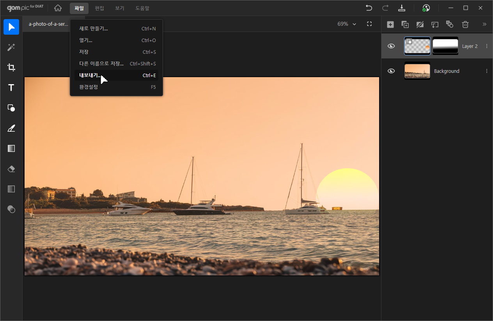Open Layer 2 options menu

click(486, 46)
